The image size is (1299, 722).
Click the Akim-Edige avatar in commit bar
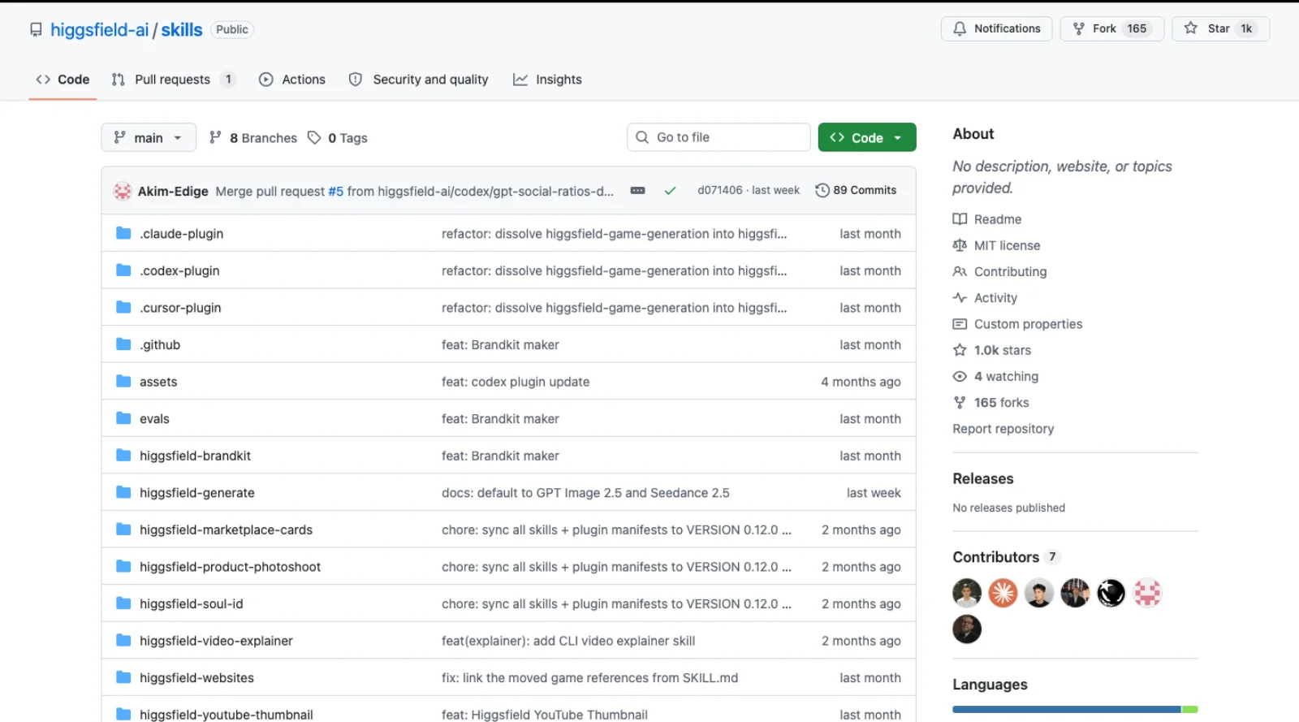[123, 191]
